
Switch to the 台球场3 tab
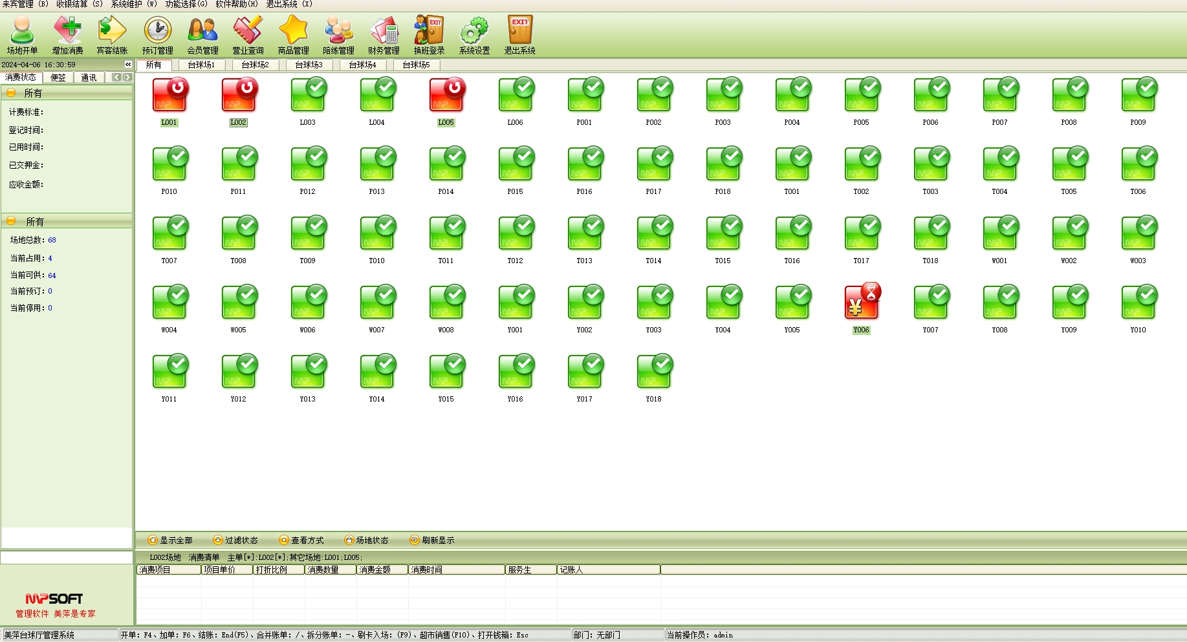[x=309, y=65]
